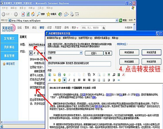Click the floppy disk save icon
The height and width of the screenshot is (129, 163).
(59, 75)
